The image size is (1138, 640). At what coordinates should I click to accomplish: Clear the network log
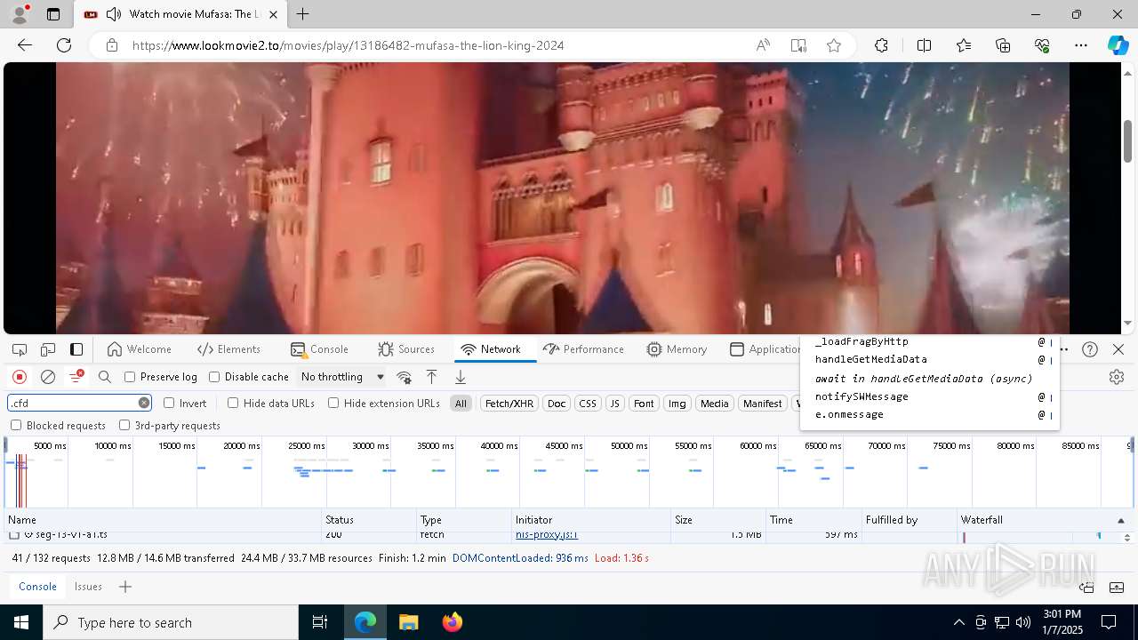(48, 377)
